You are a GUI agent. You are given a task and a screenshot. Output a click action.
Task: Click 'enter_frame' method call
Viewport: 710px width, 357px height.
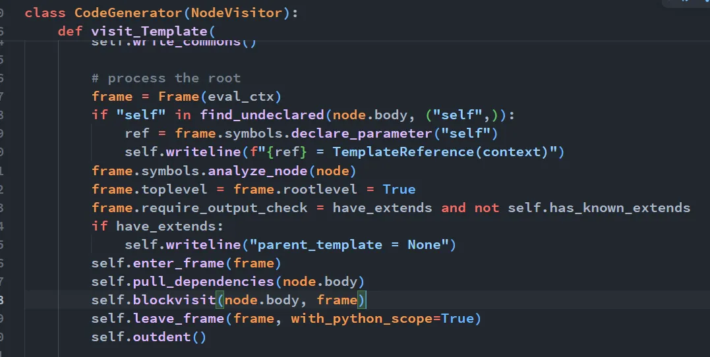pyautogui.click(x=179, y=263)
